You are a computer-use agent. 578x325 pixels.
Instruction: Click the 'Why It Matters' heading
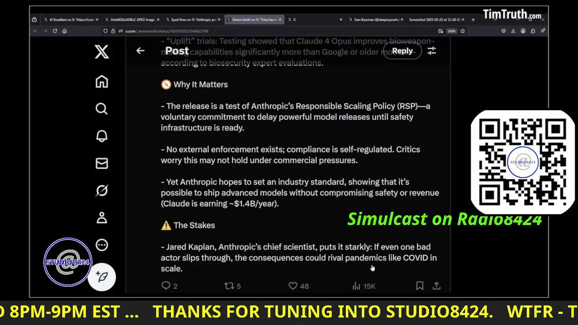200,84
